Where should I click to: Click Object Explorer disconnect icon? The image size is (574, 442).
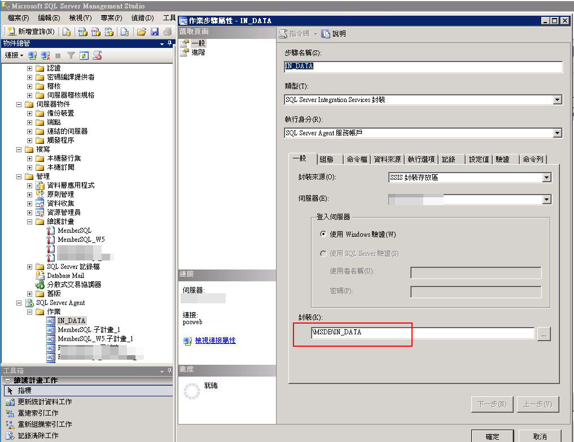(x=45, y=56)
